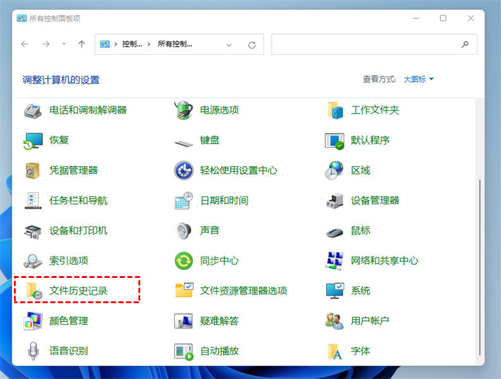Viewport: 501px width, 379px height.
Task: Open the 自动播放 icon
Action: pos(184,351)
